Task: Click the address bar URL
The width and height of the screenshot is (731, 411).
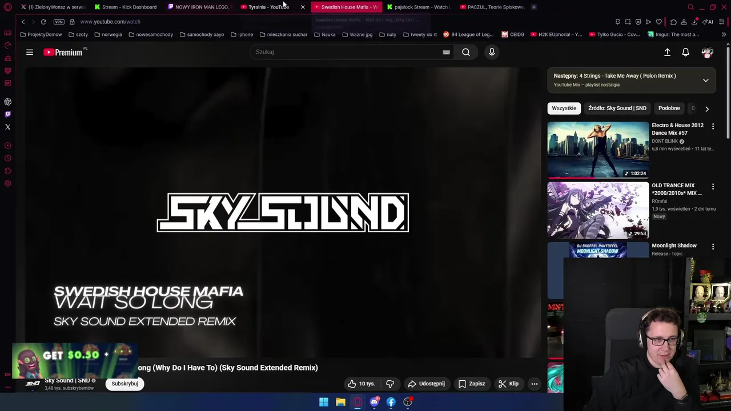Action: tap(110, 22)
